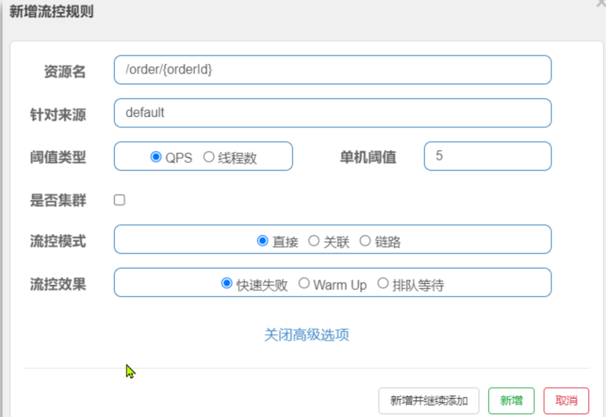
Task: Click the 阈值类型 label
Action: (58, 157)
